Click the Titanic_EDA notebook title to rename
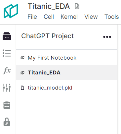This screenshot has height=134, width=121. 49,6
